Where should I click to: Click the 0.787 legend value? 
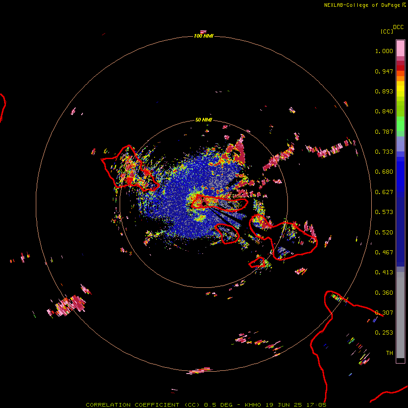point(384,131)
